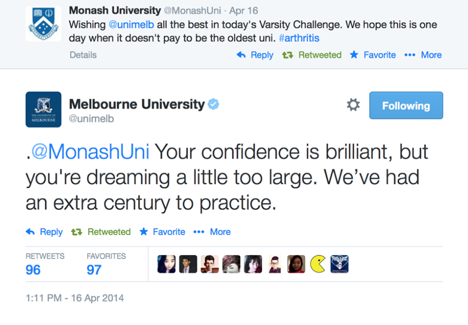This screenshot has width=468, height=325.
Task: Undo retweet on Monash University tweet
Action: click(312, 55)
